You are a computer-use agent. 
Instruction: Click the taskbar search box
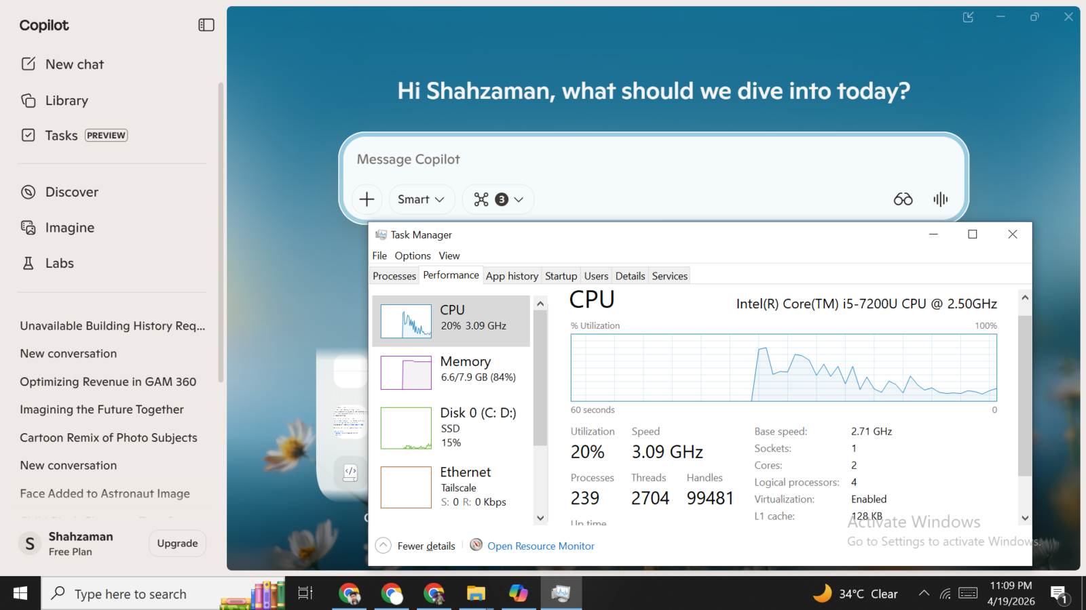[163, 594]
